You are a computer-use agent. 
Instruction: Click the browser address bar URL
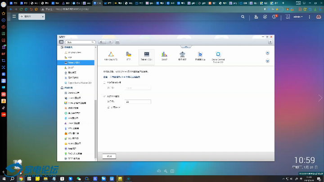pyautogui.click(x=72, y=9)
